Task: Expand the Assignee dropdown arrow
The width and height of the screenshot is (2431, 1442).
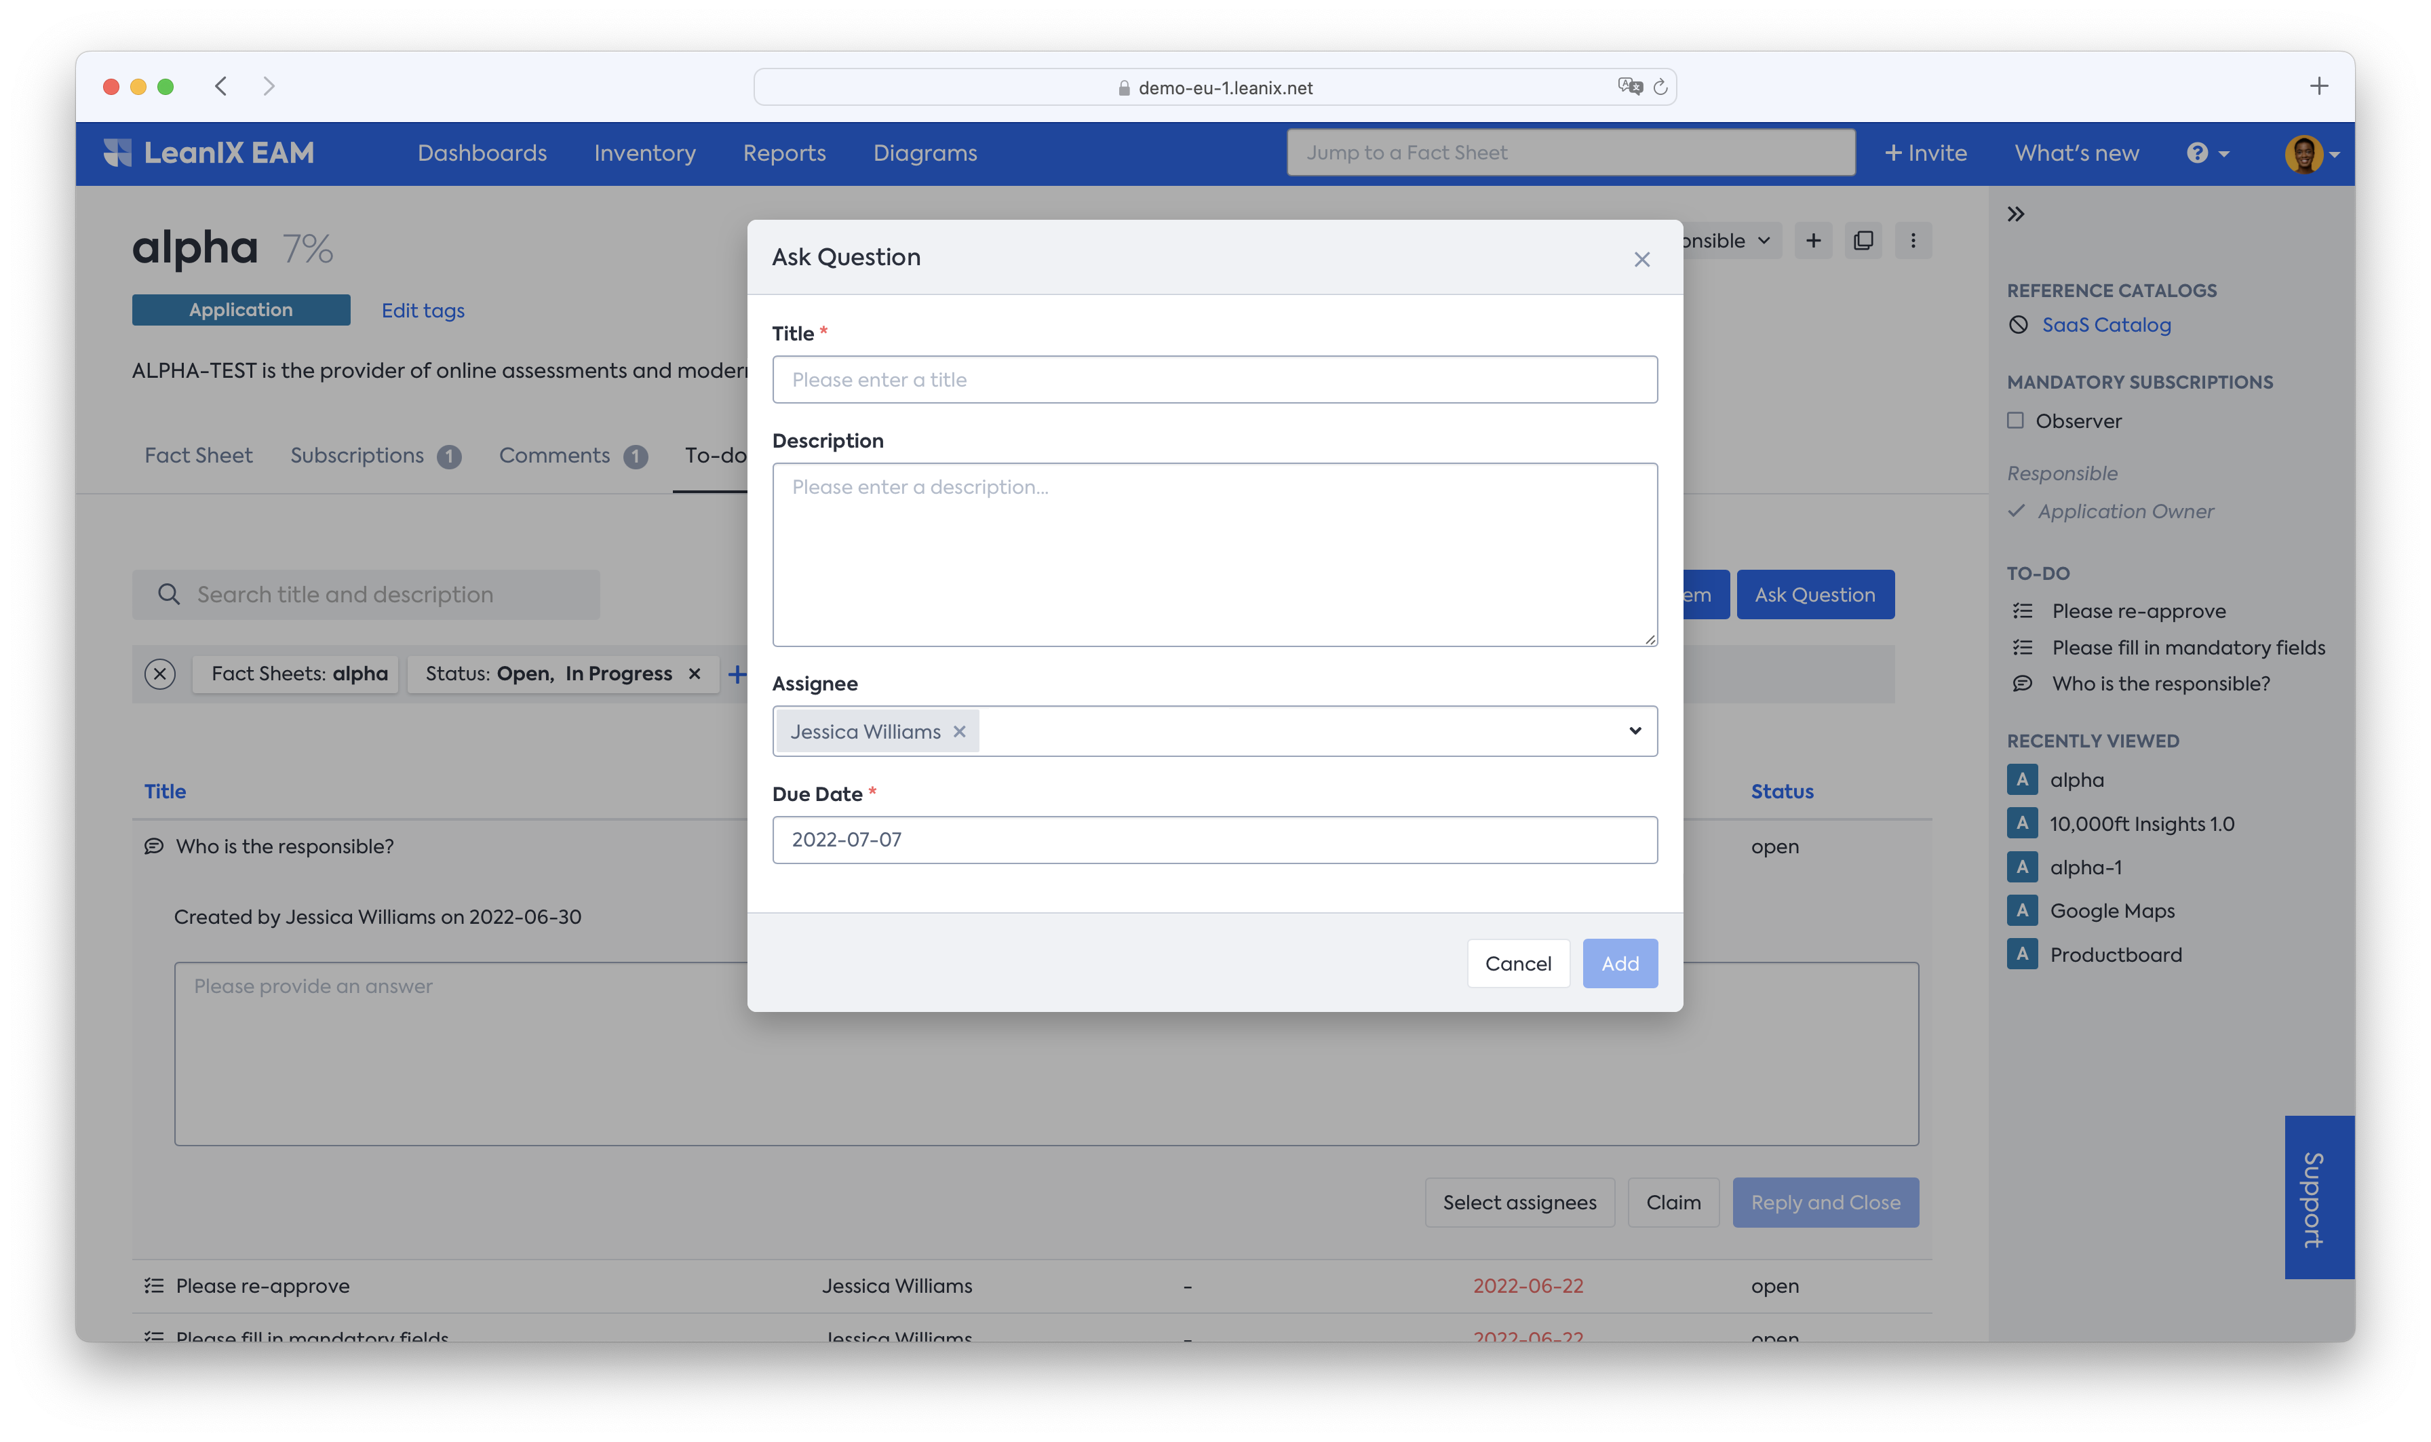Action: (x=1634, y=730)
